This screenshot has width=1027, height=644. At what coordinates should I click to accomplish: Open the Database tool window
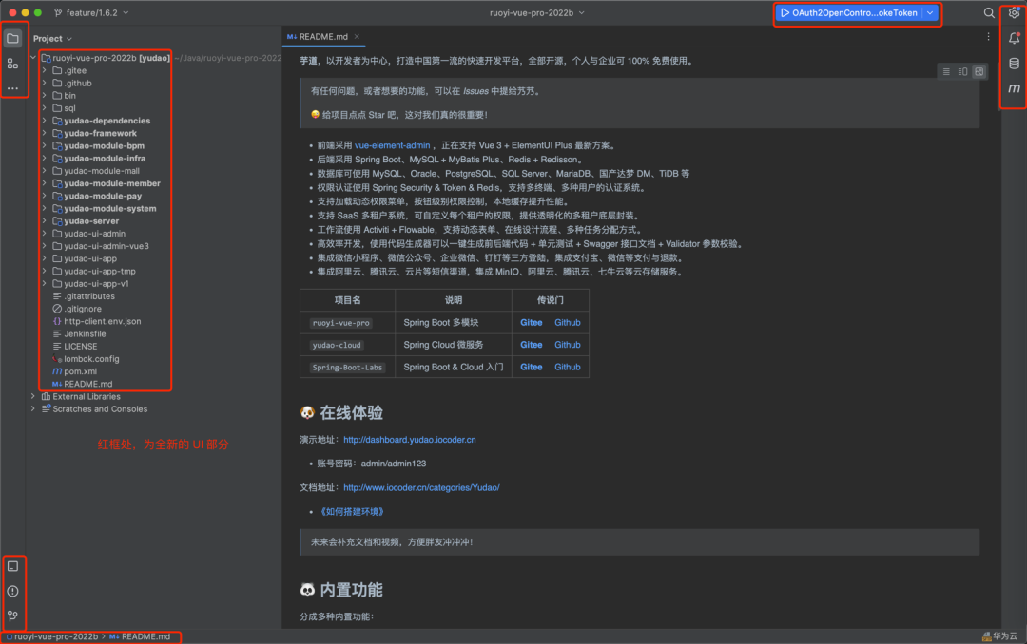pyautogui.click(x=1013, y=63)
